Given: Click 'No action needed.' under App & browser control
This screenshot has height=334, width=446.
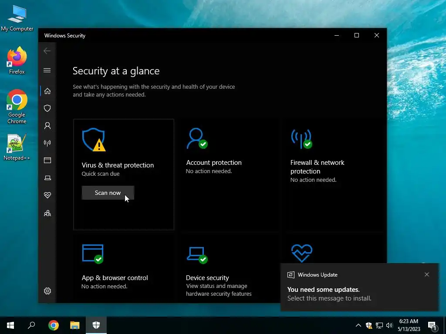Looking at the screenshot, I should point(105,286).
